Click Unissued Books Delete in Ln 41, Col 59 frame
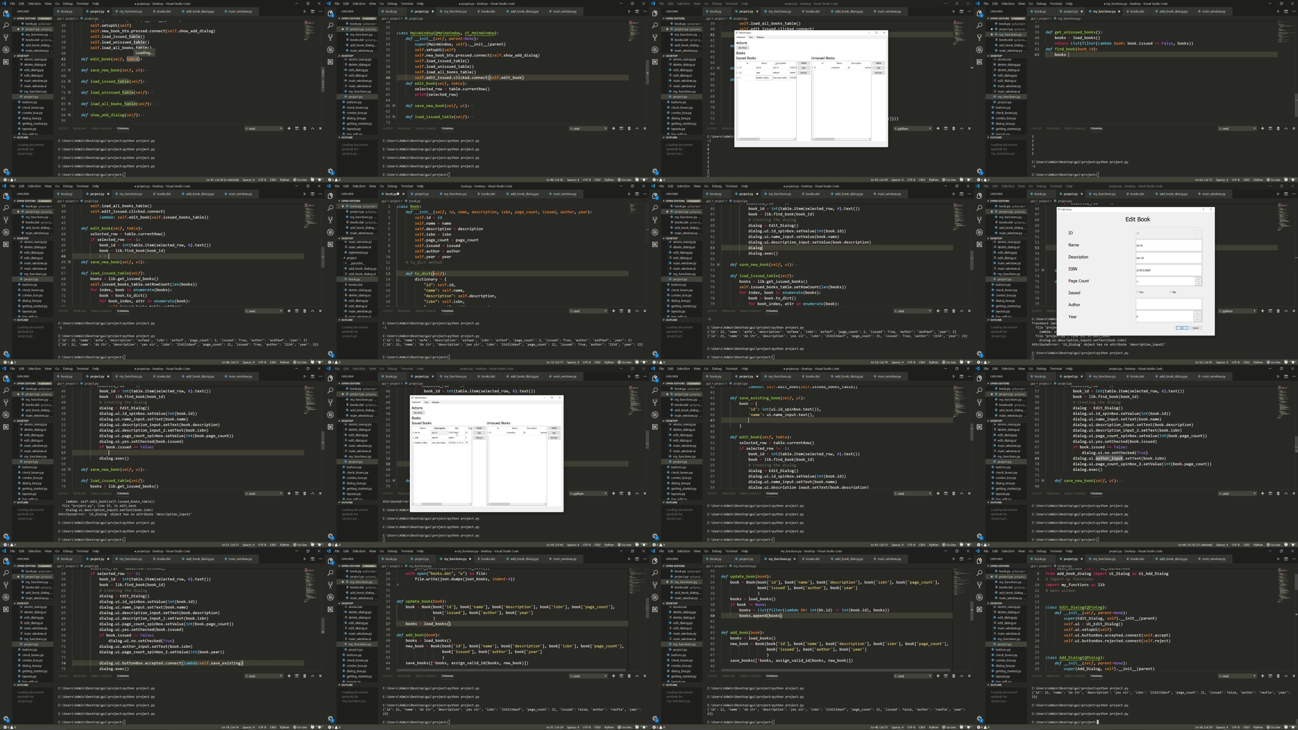The height and width of the screenshot is (730, 1298). pos(878,63)
